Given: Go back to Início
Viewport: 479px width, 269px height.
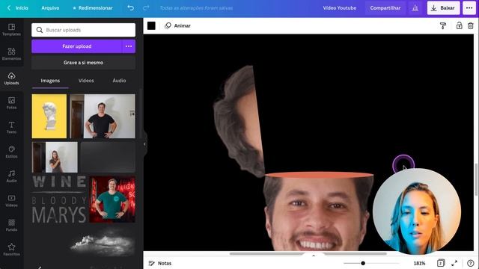Looking at the screenshot, I should point(18,8).
